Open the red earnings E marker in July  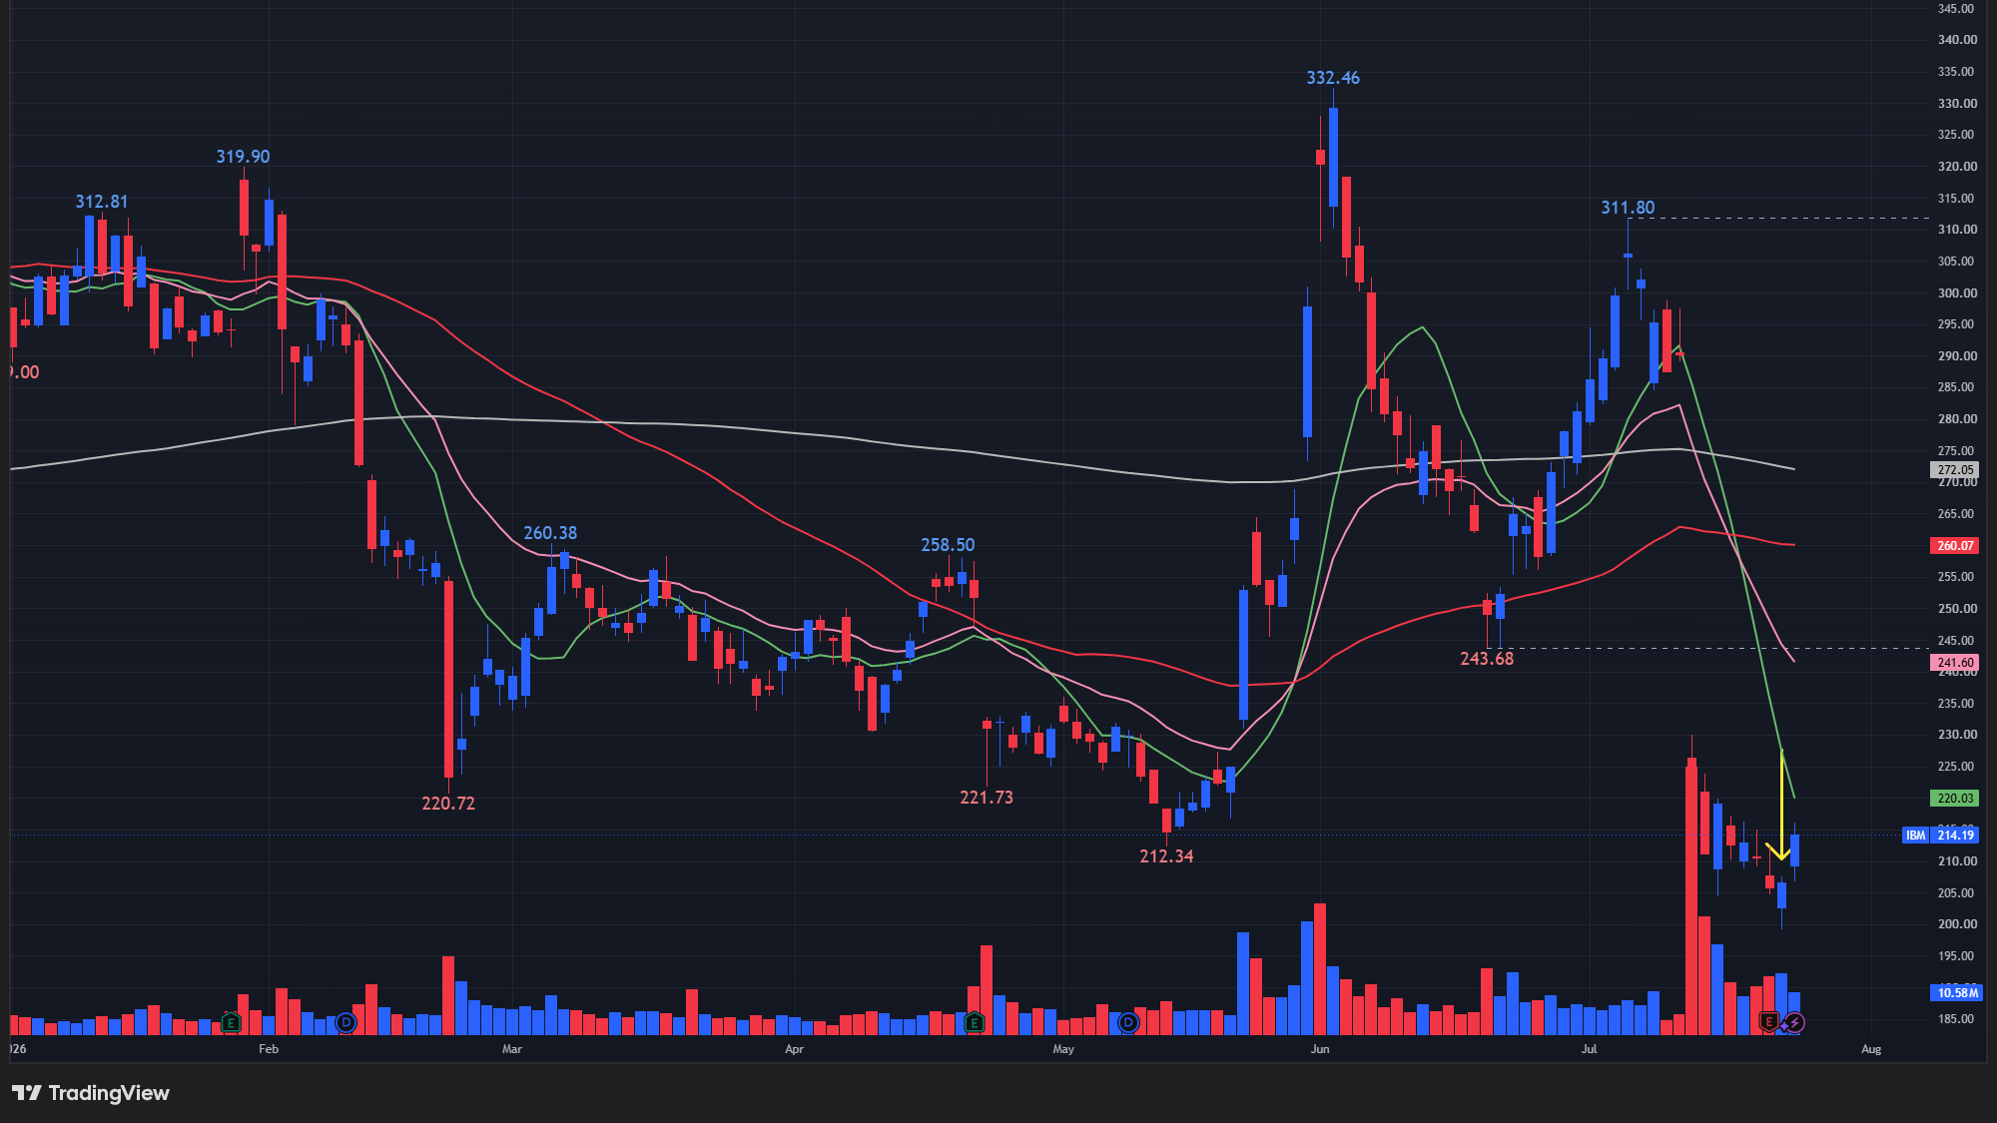[1769, 1021]
